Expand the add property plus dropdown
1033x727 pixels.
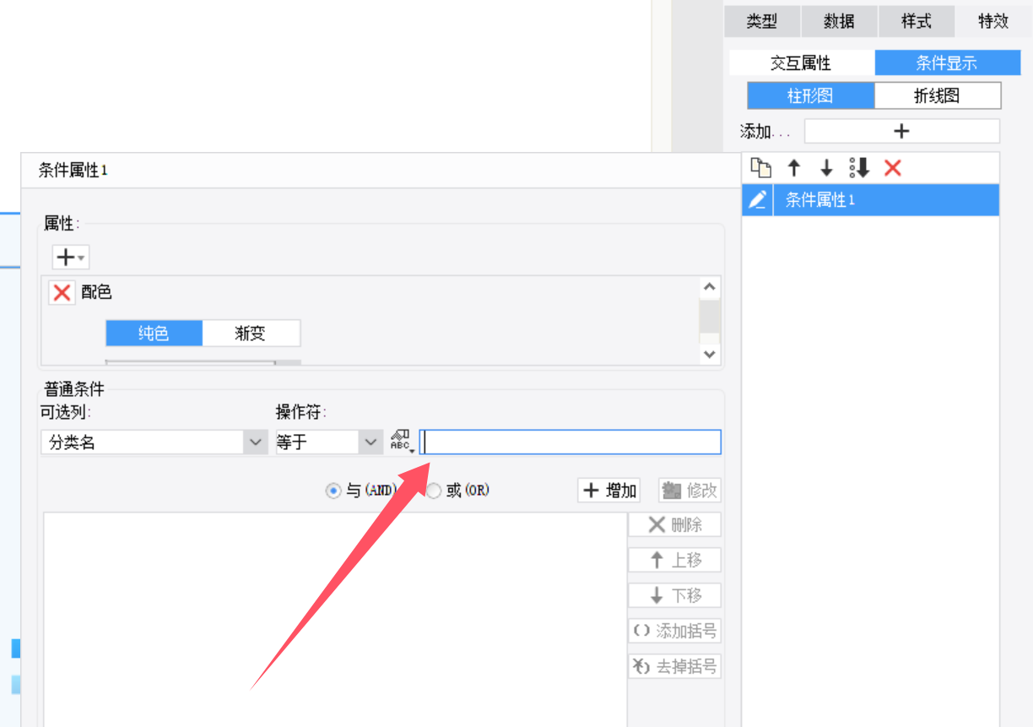[70, 257]
